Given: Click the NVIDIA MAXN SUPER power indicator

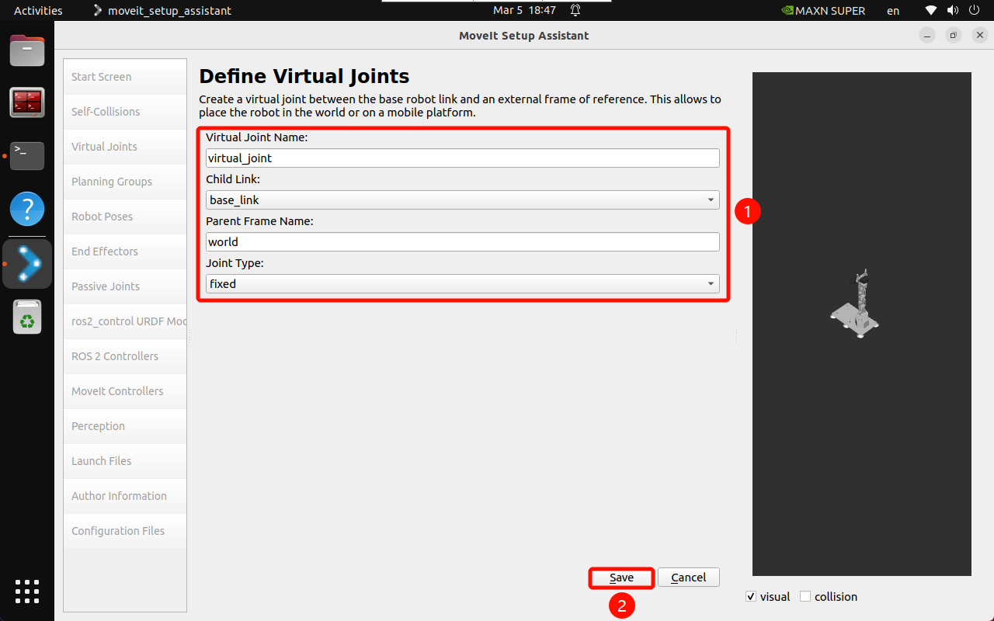Looking at the screenshot, I should pos(822,11).
